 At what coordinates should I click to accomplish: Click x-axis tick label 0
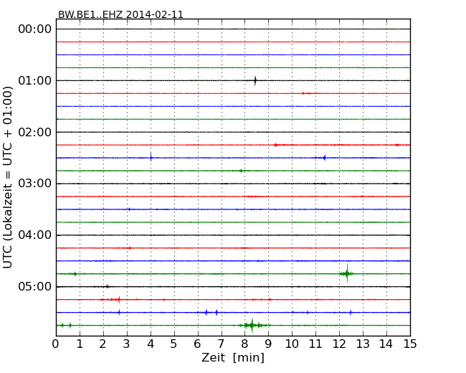[x=56, y=344]
